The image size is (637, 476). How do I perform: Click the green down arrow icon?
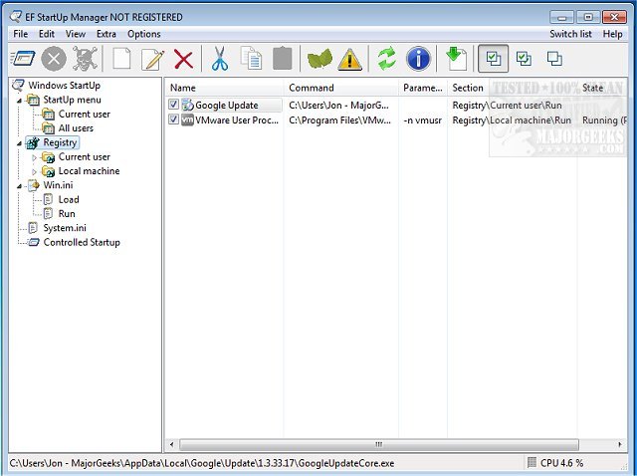tap(456, 59)
